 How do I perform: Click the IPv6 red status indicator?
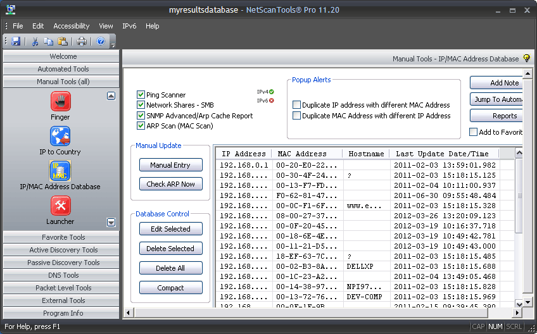click(x=272, y=101)
